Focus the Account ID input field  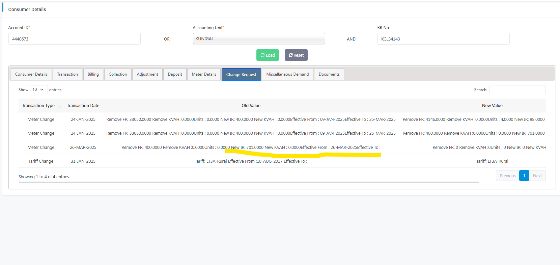tap(74, 39)
